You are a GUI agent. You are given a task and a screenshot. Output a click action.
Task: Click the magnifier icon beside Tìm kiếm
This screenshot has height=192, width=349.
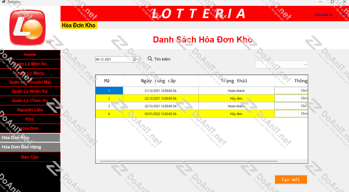pyautogui.click(x=150, y=59)
